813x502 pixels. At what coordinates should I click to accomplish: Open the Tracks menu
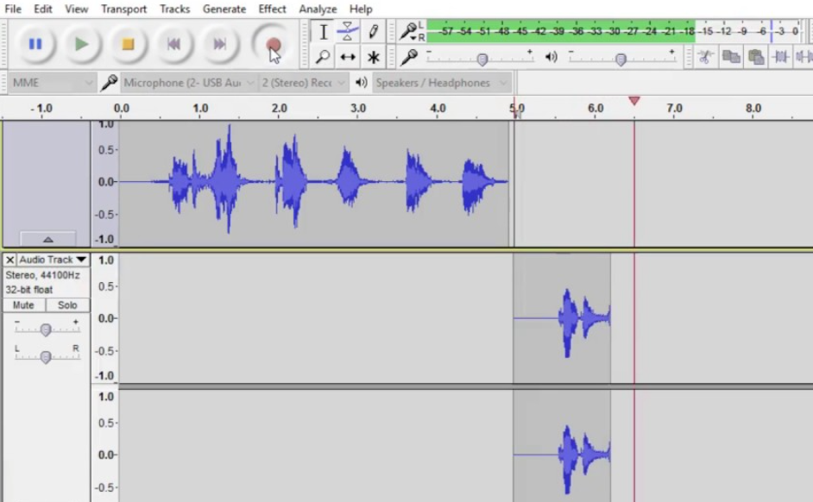pos(174,9)
